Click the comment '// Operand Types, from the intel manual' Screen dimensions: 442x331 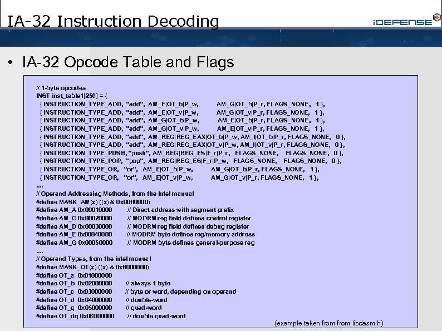point(94,259)
